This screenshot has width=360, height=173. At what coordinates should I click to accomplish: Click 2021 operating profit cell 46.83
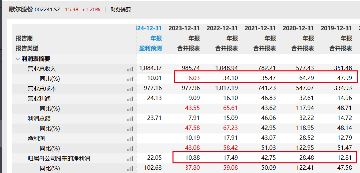pyautogui.click(x=269, y=98)
